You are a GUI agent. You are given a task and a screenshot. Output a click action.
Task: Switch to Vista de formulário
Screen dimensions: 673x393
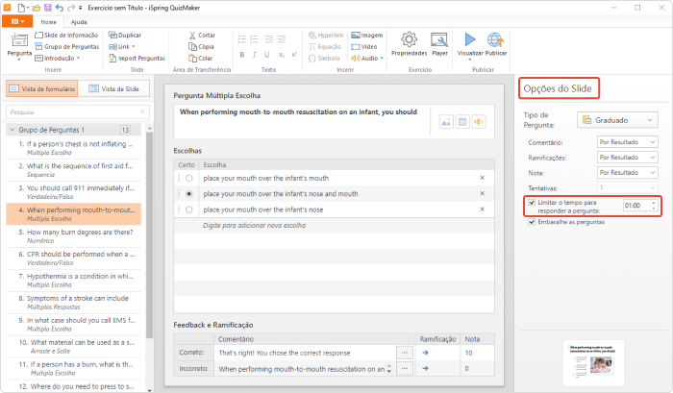(x=42, y=88)
